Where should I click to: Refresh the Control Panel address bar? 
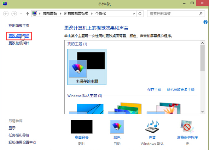click(x=140, y=14)
